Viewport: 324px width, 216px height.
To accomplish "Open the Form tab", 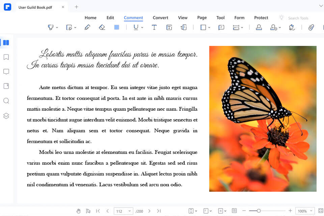I will (x=239, y=18).
